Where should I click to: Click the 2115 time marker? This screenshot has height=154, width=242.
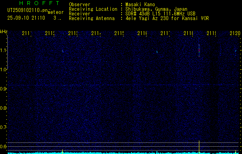(x=119, y=33)
